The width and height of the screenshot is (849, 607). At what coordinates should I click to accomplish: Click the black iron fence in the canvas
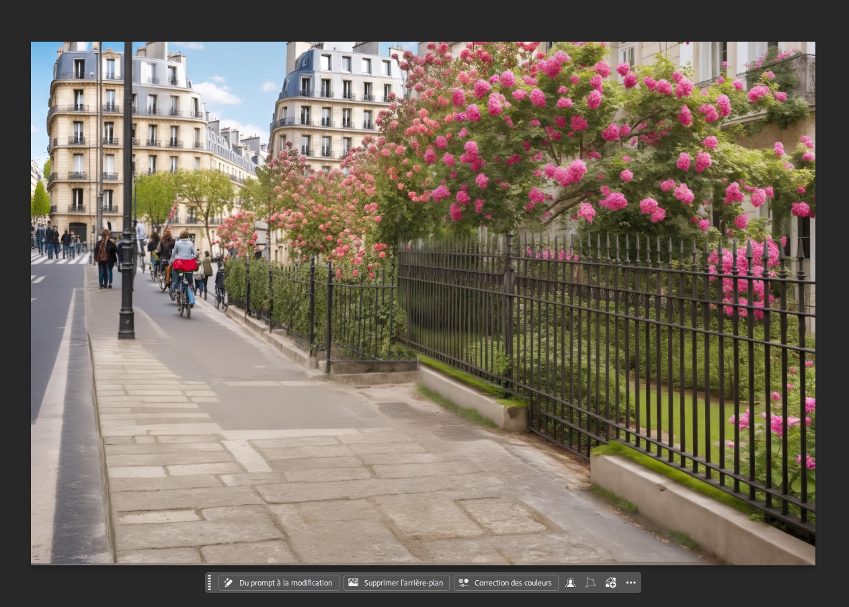(605, 350)
